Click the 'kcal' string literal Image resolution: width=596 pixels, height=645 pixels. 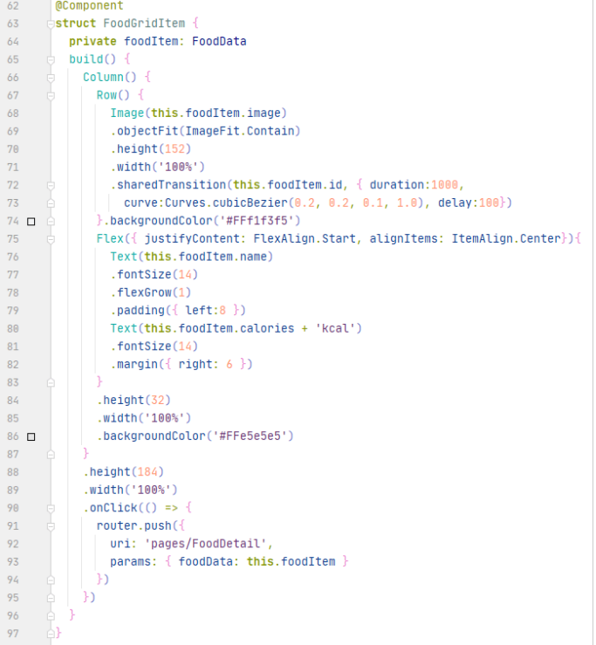coord(341,328)
